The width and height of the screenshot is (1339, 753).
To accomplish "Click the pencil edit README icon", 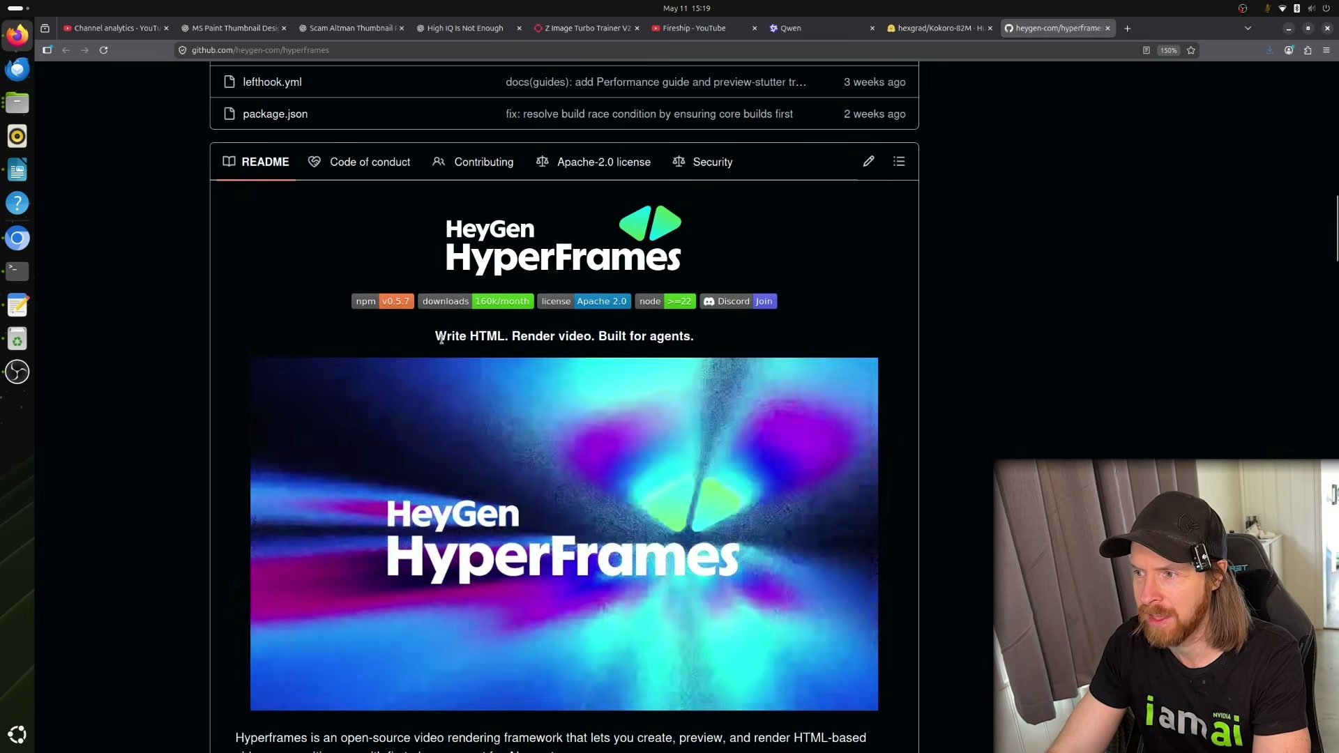I will pos(868,162).
